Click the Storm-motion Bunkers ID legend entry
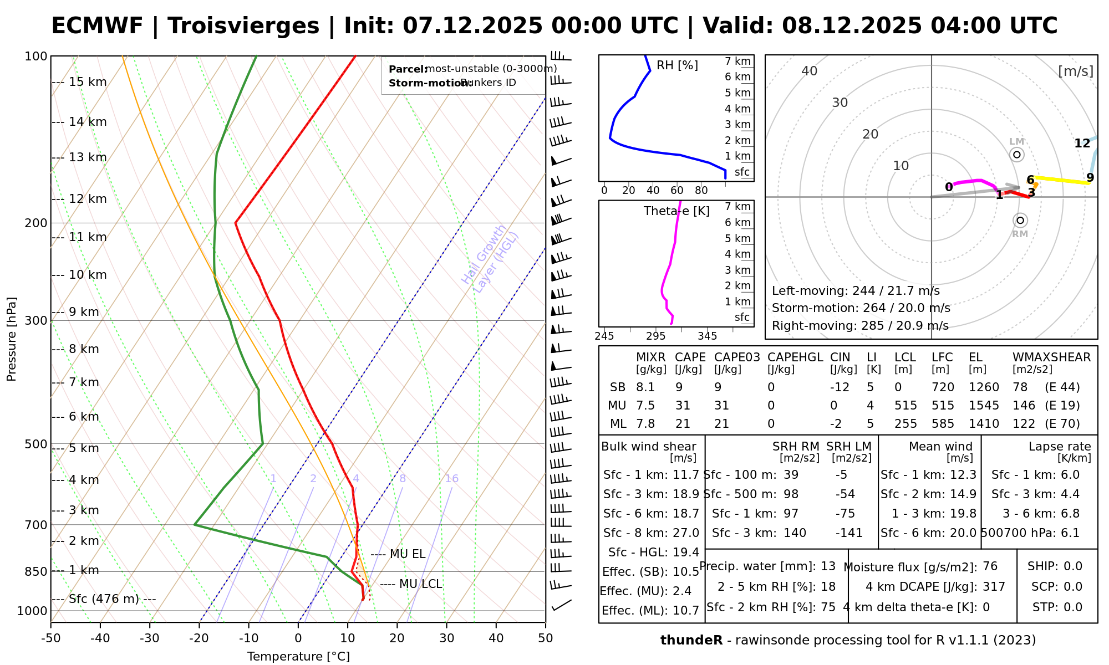This screenshot has height=665, width=1109. tap(452, 83)
